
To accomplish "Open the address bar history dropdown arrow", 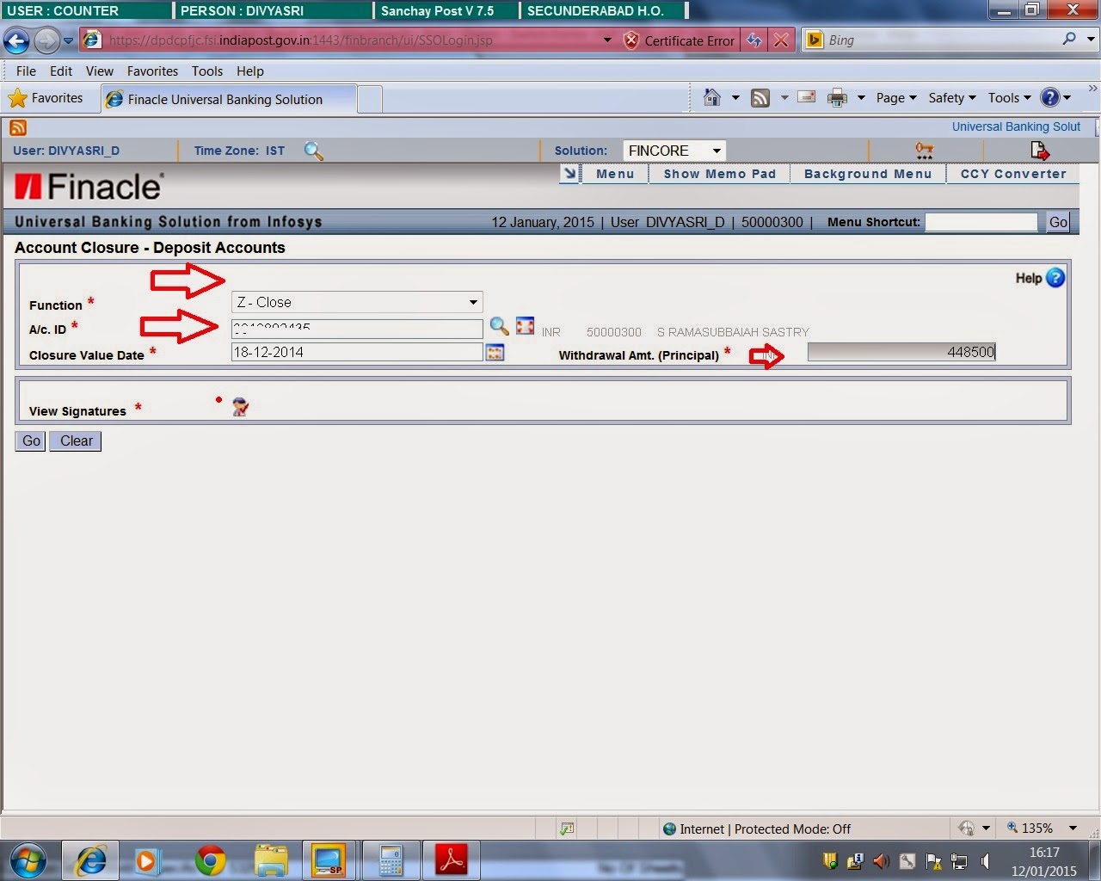I will coord(607,40).
